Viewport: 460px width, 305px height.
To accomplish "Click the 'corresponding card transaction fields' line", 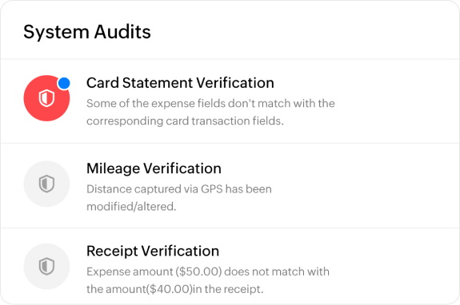I will [x=185, y=121].
